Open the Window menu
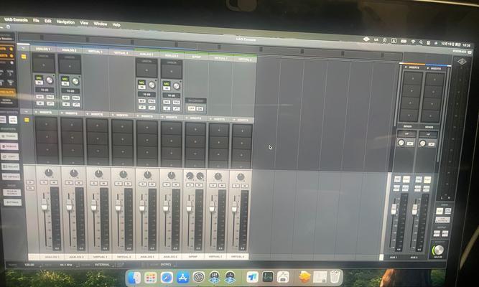479x287 pixels. click(101, 24)
